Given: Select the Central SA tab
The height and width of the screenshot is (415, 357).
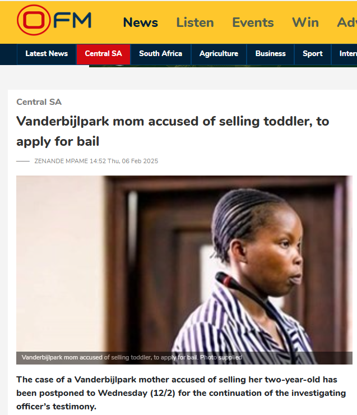Looking at the screenshot, I should [x=103, y=54].
